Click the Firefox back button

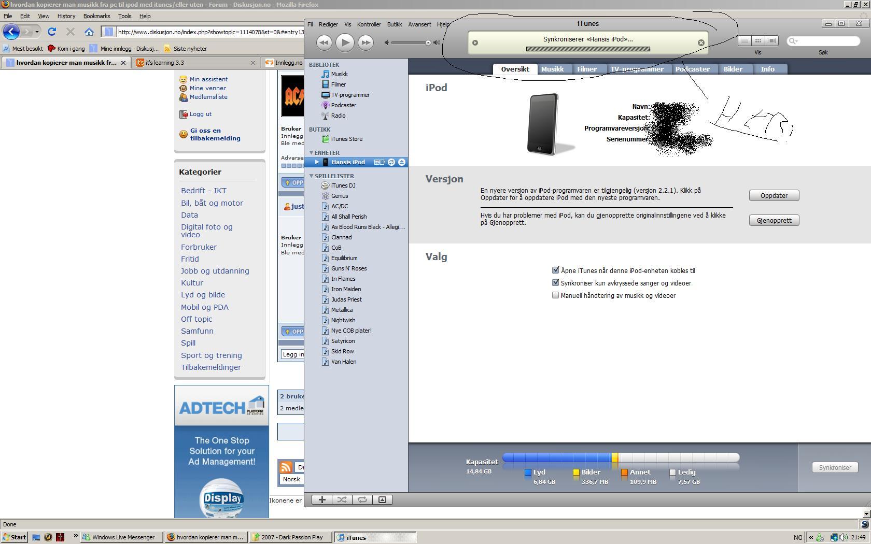(x=11, y=32)
